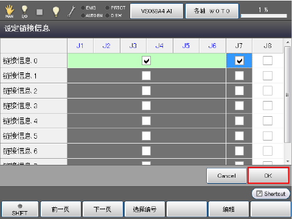Check J8 checkbox for 链接信息 4
This screenshot has height=219, width=292.
coord(268,121)
